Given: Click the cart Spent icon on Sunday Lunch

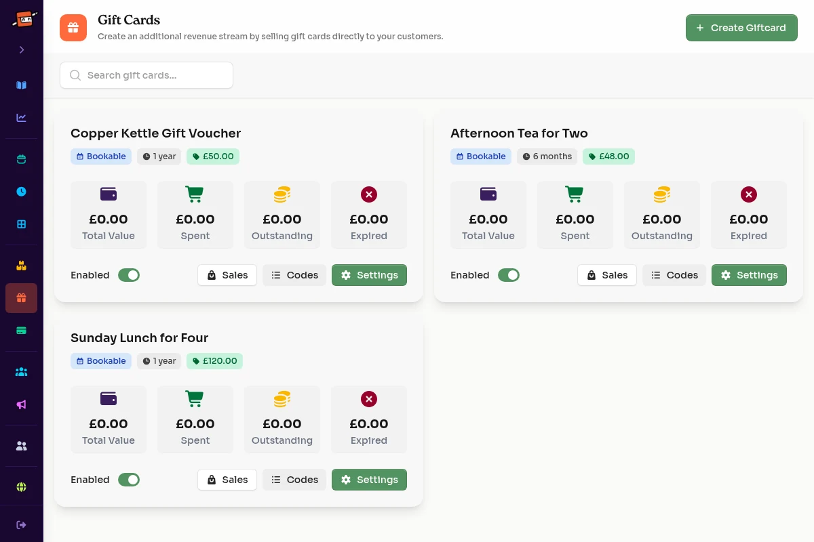Looking at the screenshot, I should (x=195, y=399).
